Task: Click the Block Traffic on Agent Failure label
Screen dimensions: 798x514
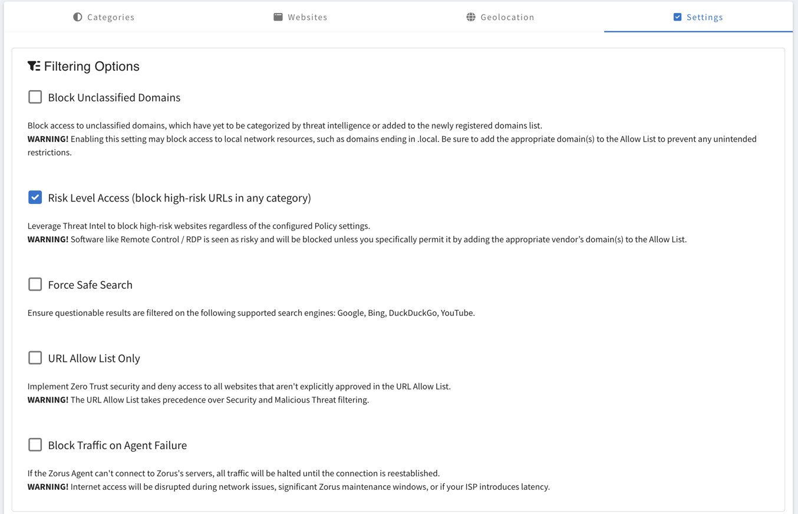Action: [117, 446]
